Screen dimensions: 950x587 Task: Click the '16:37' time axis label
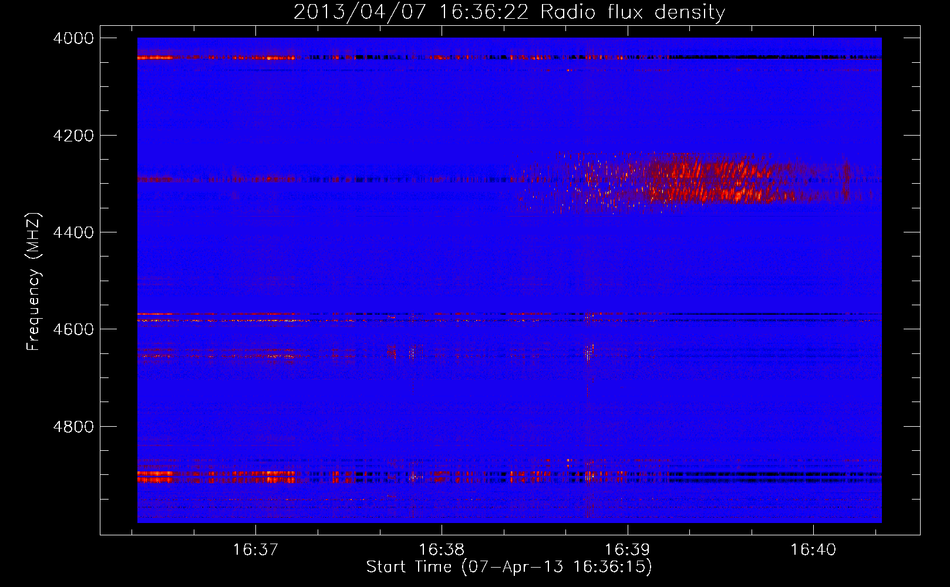pos(255,550)
